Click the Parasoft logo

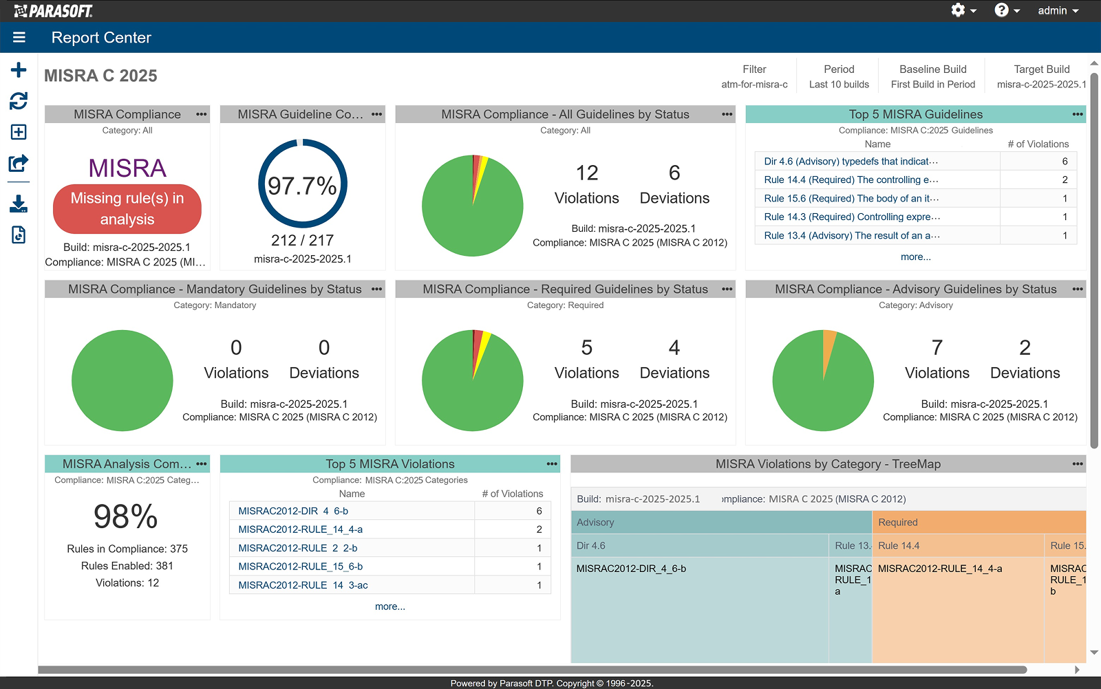[x=53, y=10]
